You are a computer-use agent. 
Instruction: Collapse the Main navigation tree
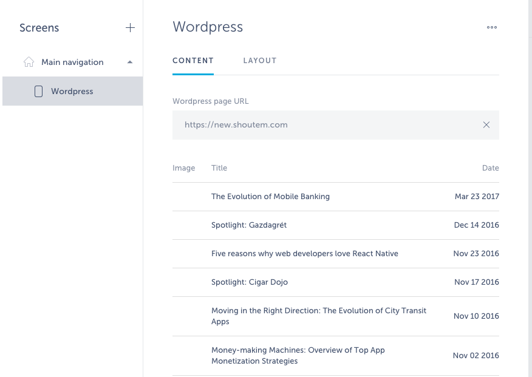(129, 62)
